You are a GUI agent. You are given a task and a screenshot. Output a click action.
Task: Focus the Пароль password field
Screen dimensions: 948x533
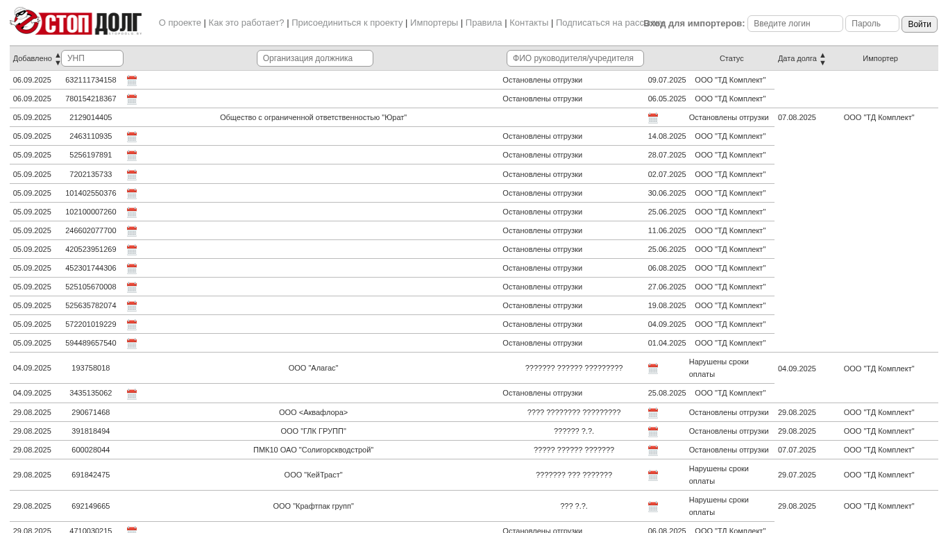[x=872, y=24]
